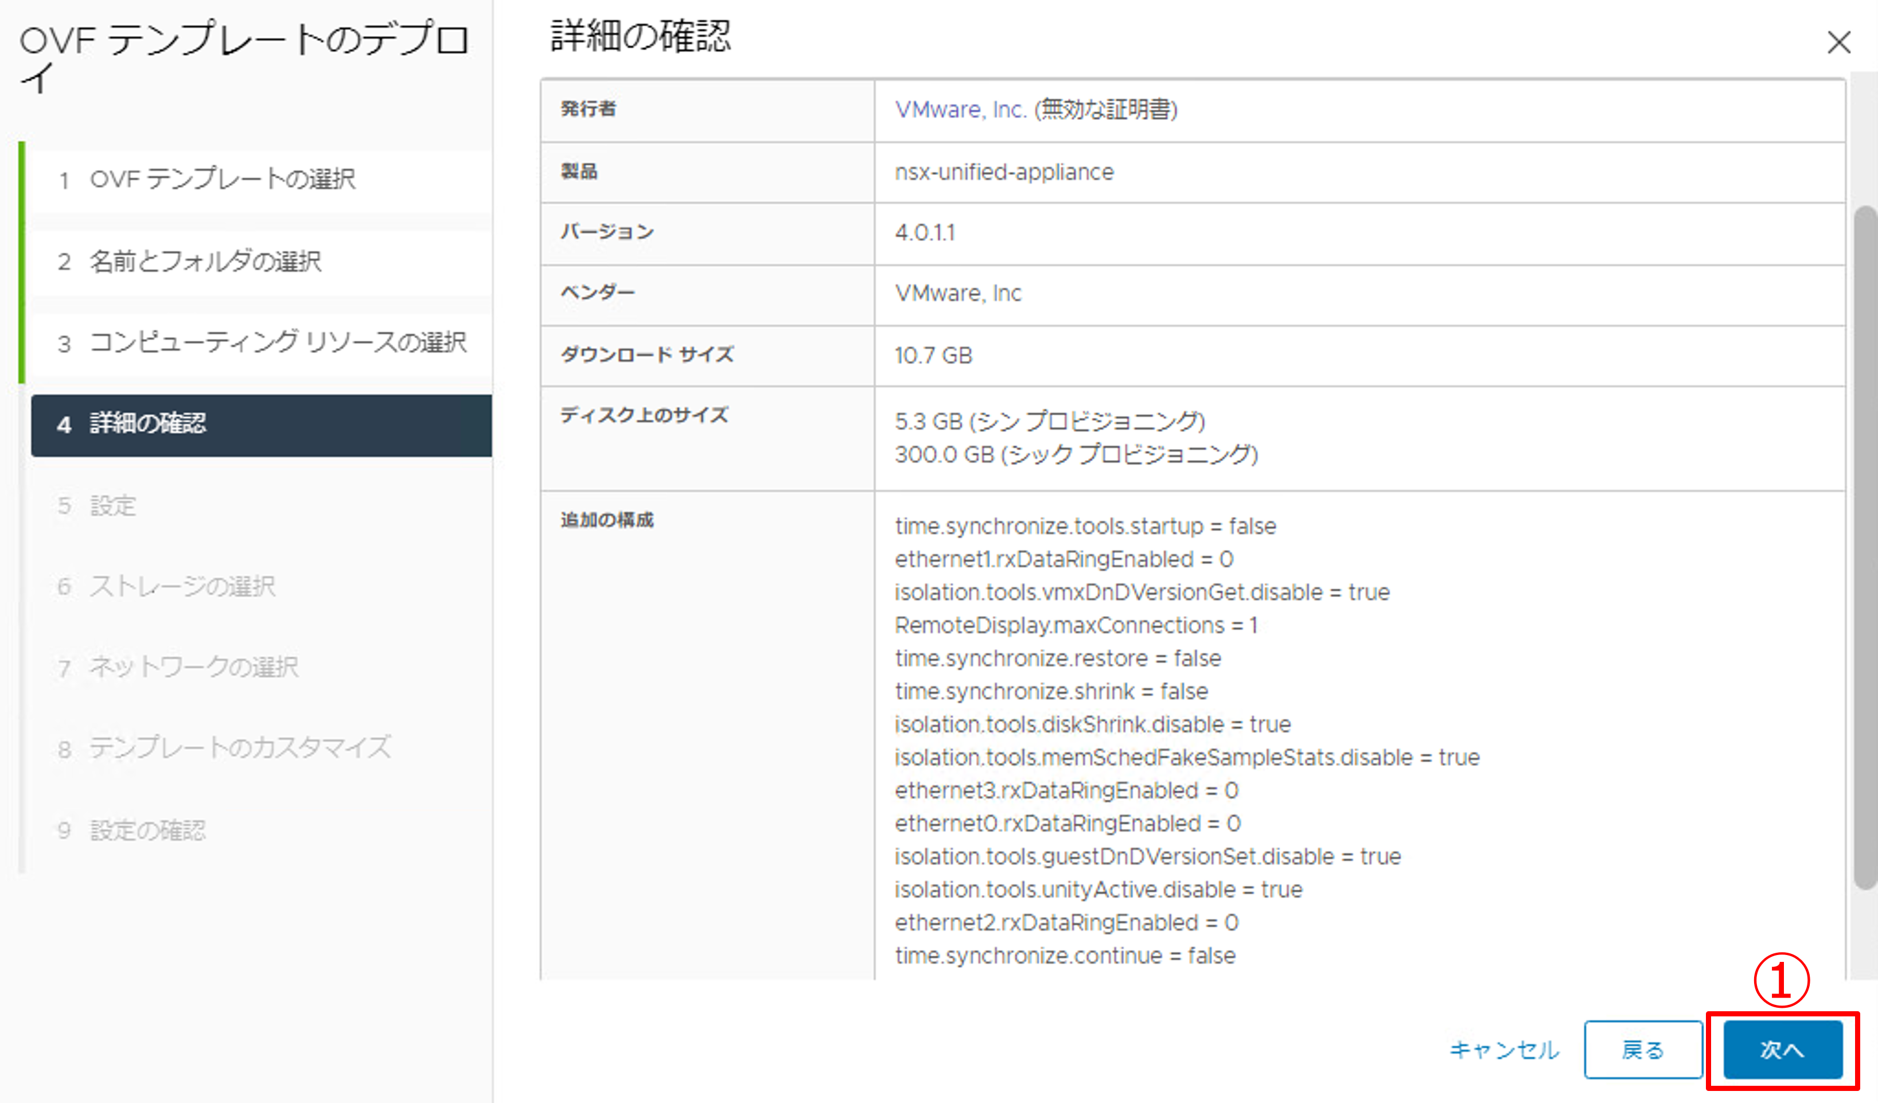
Task: Click the 追加の構成 row label
Action: (607, 520)
